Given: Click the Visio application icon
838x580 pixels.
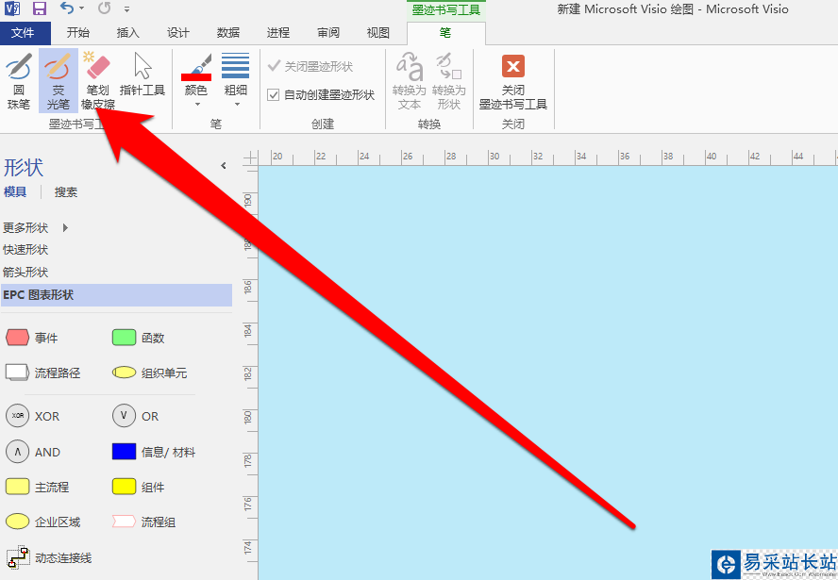Looking at the screenshot, I should (11, 8).
